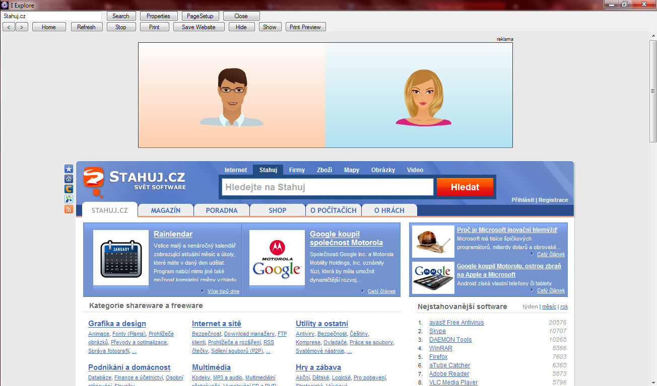Image resolution: width=657 pixels, height=386 pixels.
Task: Click the Save Website button
Action: [x=199, y=27]
